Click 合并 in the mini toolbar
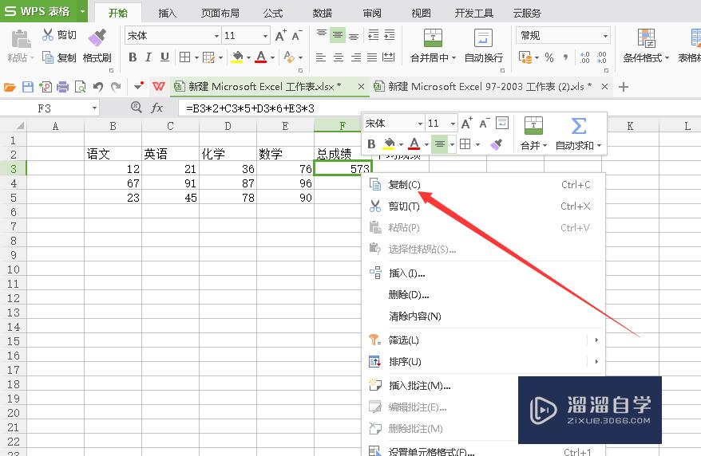Viewport: 701px width, 456px height. pos(533,134)
